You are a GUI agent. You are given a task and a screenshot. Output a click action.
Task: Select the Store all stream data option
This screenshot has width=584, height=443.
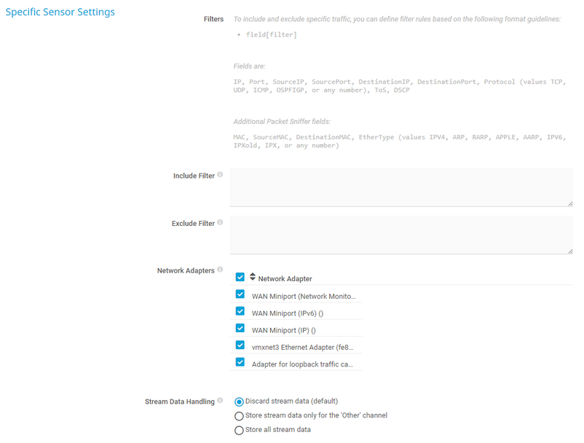click(x=239, y=430)
